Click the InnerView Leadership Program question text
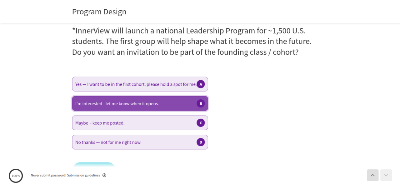Image resolution: width=400 pixels, height=189 pixels. tap(192, 41)
